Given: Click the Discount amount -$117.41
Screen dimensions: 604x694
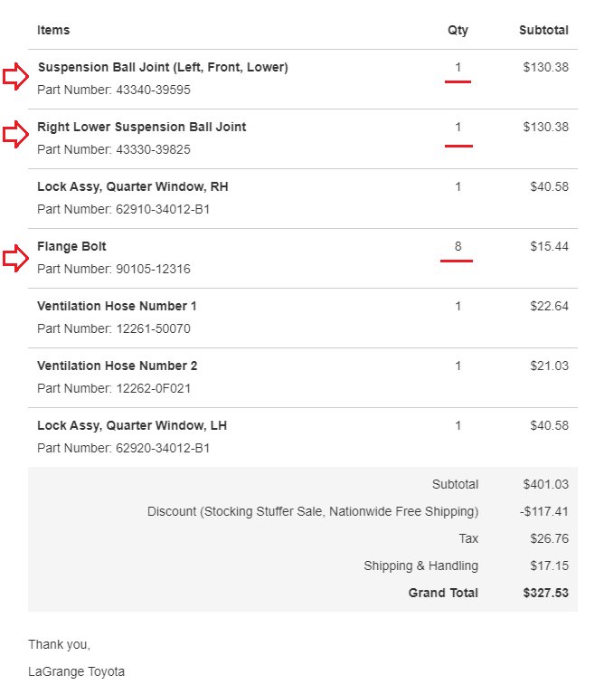Looking at the screenshot, I should [x=544, y=511].
